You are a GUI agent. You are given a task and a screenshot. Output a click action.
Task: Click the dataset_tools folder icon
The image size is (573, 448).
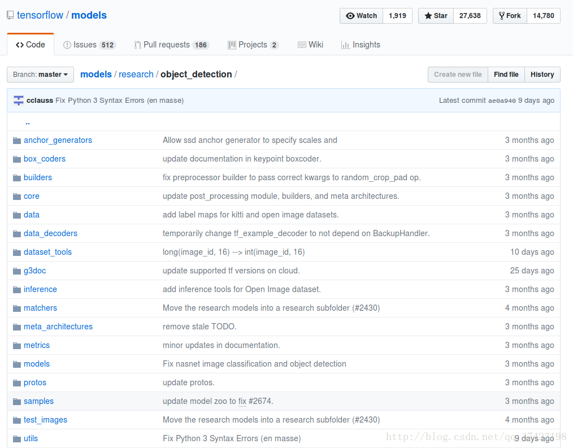(17, 253)
